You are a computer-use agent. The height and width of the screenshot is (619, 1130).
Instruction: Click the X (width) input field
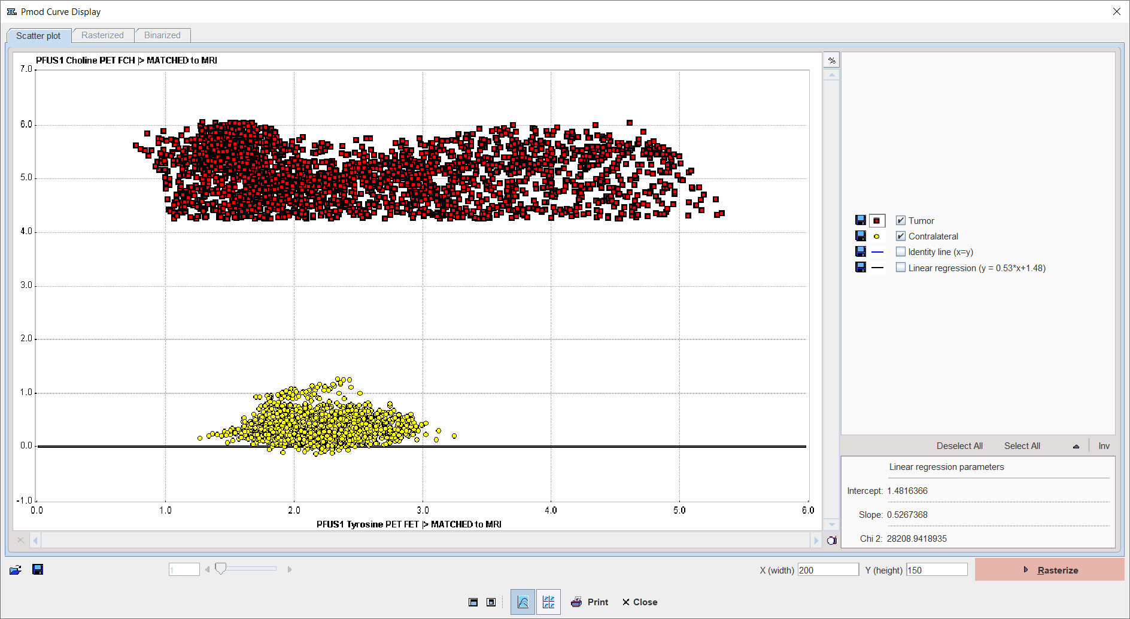tap(828, 570)
